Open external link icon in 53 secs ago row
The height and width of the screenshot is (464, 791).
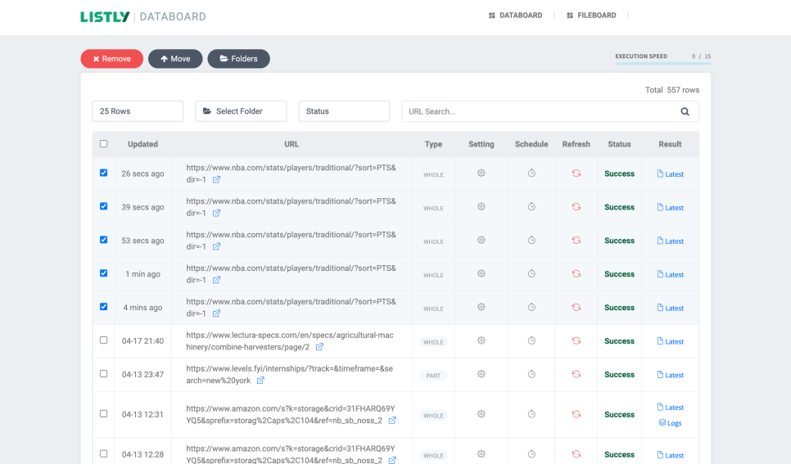[x=216, y=246]
